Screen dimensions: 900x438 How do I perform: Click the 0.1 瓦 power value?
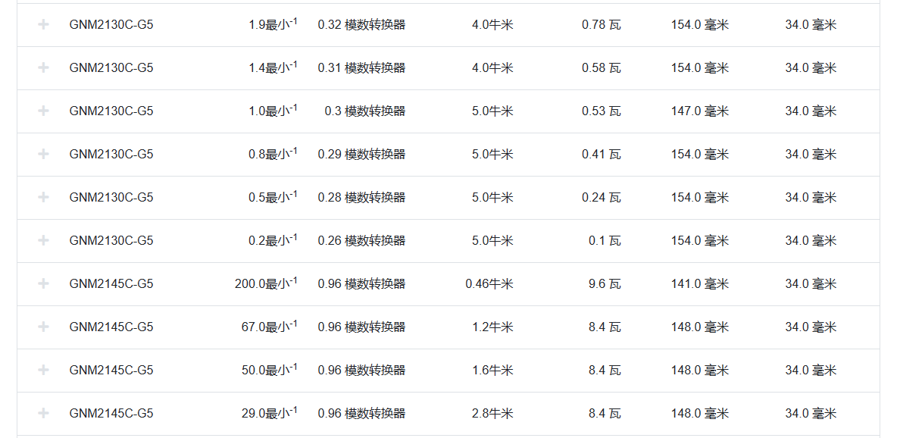click(605, 240)
